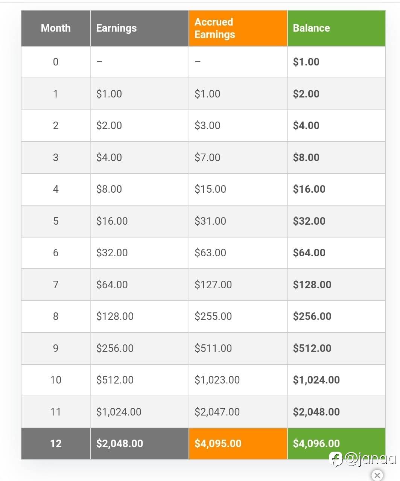Select the month 12 row number cell

[x=56, y=443]
